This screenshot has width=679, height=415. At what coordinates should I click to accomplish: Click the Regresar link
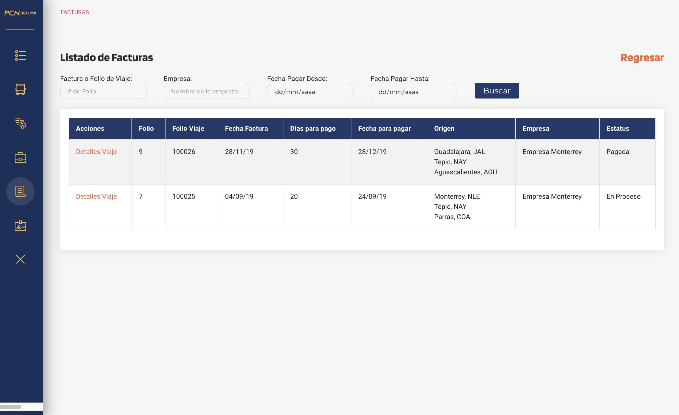642,57
